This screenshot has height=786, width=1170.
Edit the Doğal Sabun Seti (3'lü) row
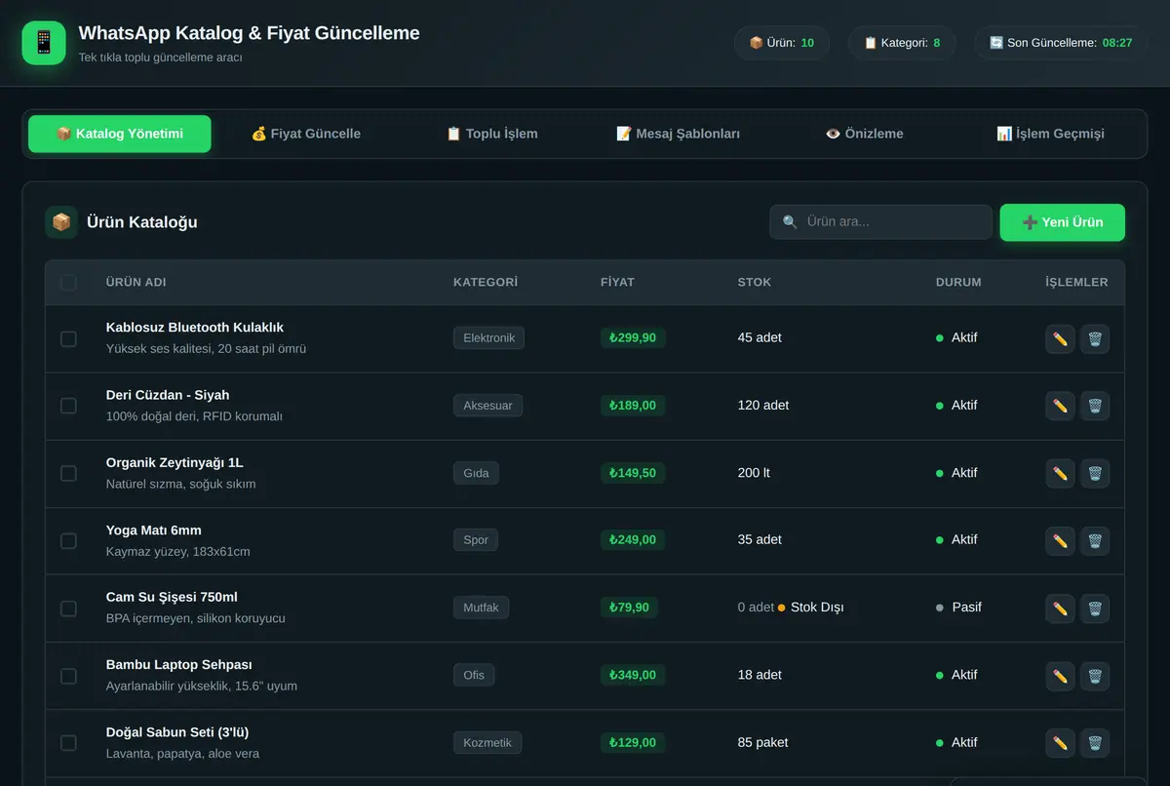(1060, 743)
